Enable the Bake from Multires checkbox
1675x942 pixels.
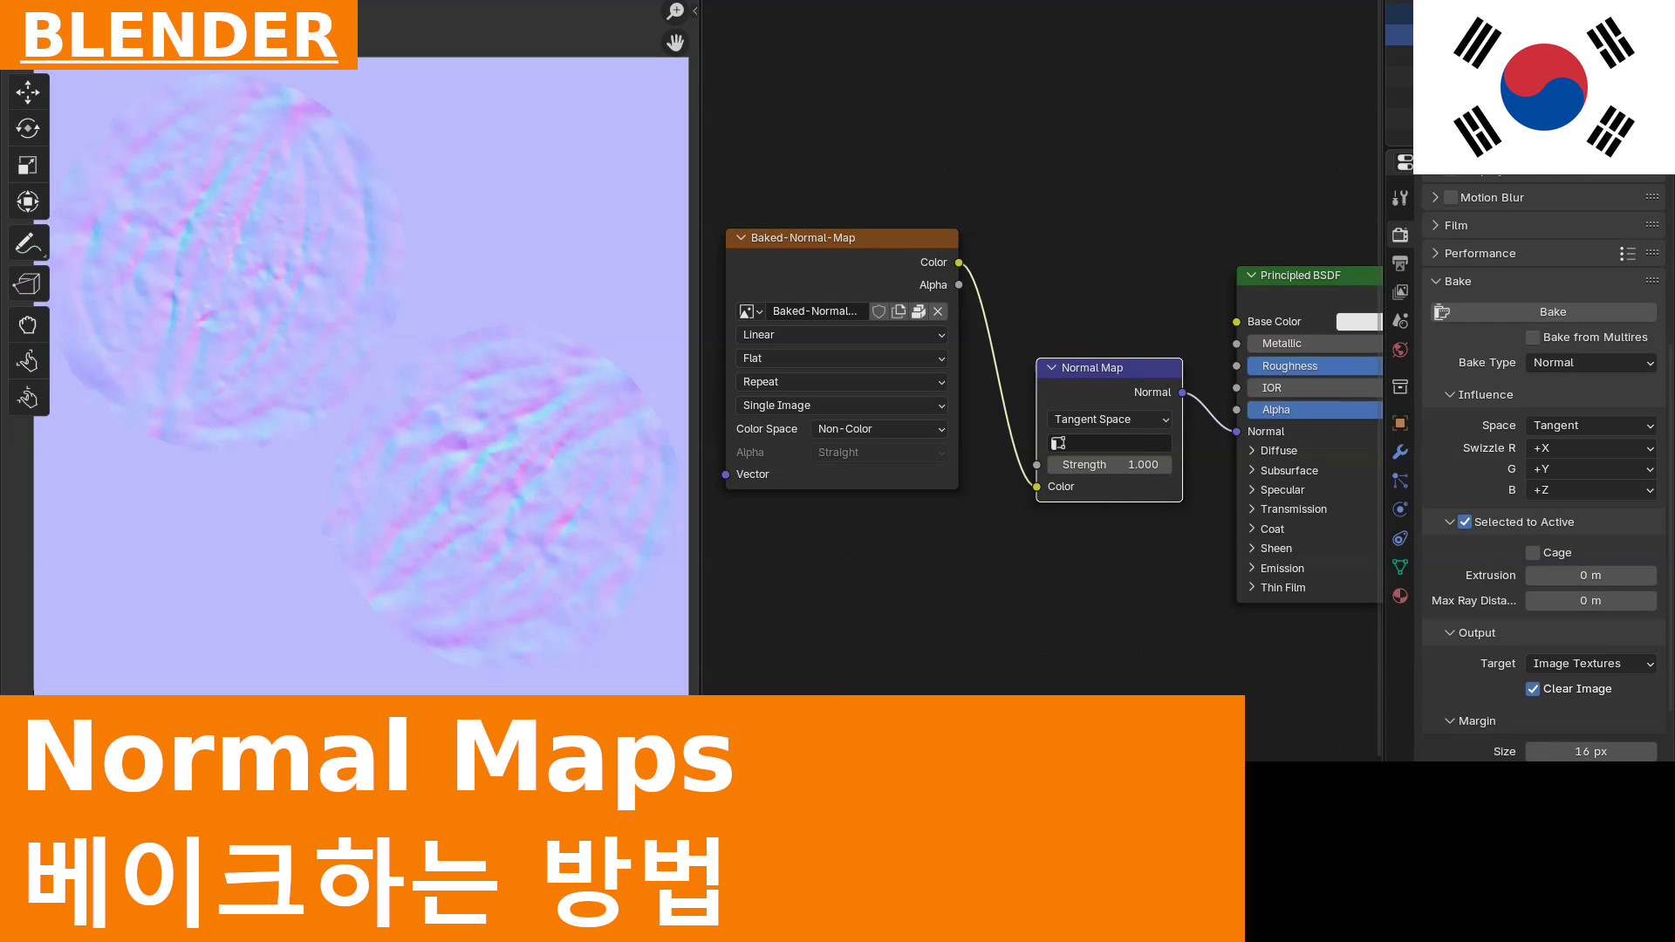point(1533,338)
